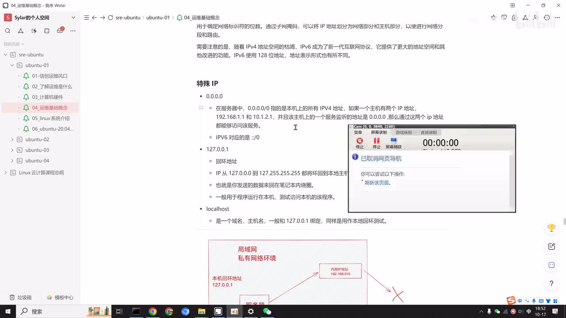
Task: Open page graph icon in top bar
Action: 525,18
